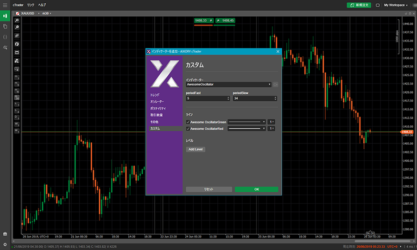Viewport: 417px width, 250px height.
Task: Toggle the Awesome OscillatorRed checkbox
Action: [x=188, y=128]
